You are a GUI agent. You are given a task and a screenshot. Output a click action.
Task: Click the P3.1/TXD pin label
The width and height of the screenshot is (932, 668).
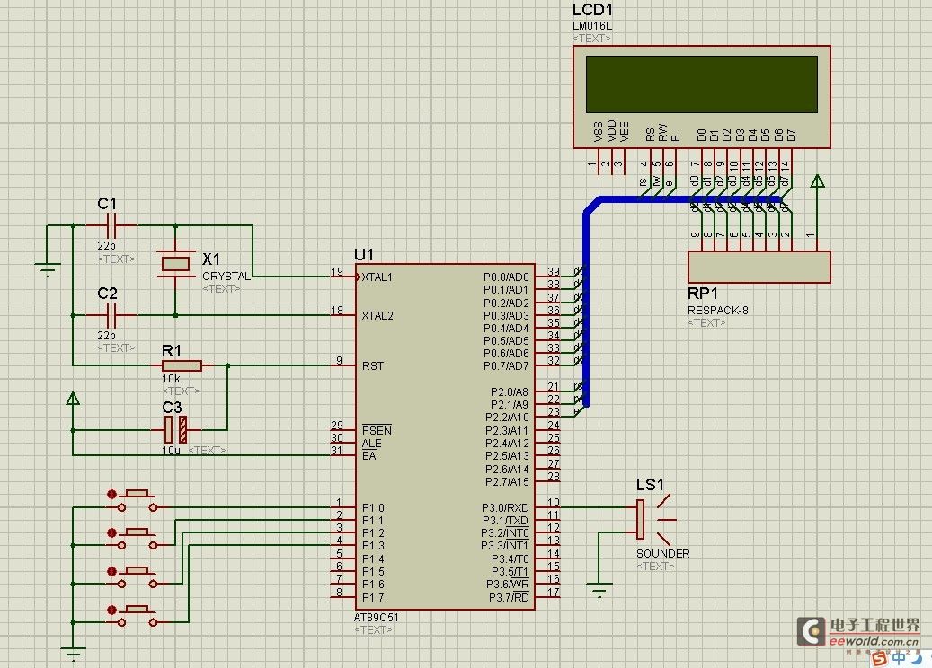pyautogui.click(x=506, y=520)
